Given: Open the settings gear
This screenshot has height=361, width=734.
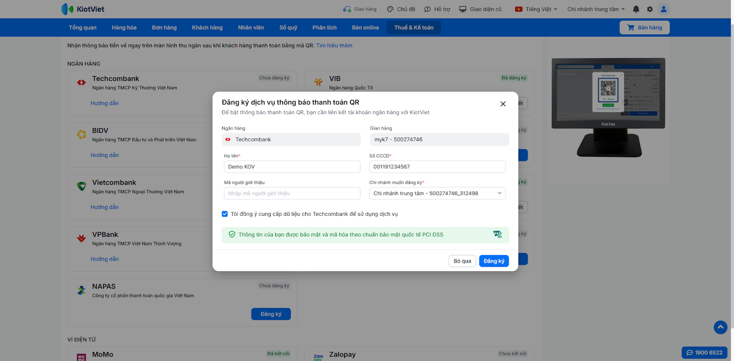Looking at the screenshot, I should [650, 9].
